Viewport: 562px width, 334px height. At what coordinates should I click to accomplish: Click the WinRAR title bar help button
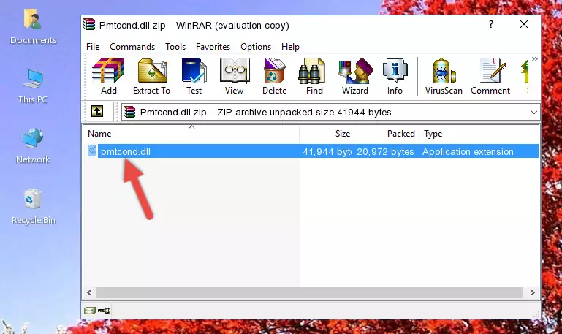[491, 24]
